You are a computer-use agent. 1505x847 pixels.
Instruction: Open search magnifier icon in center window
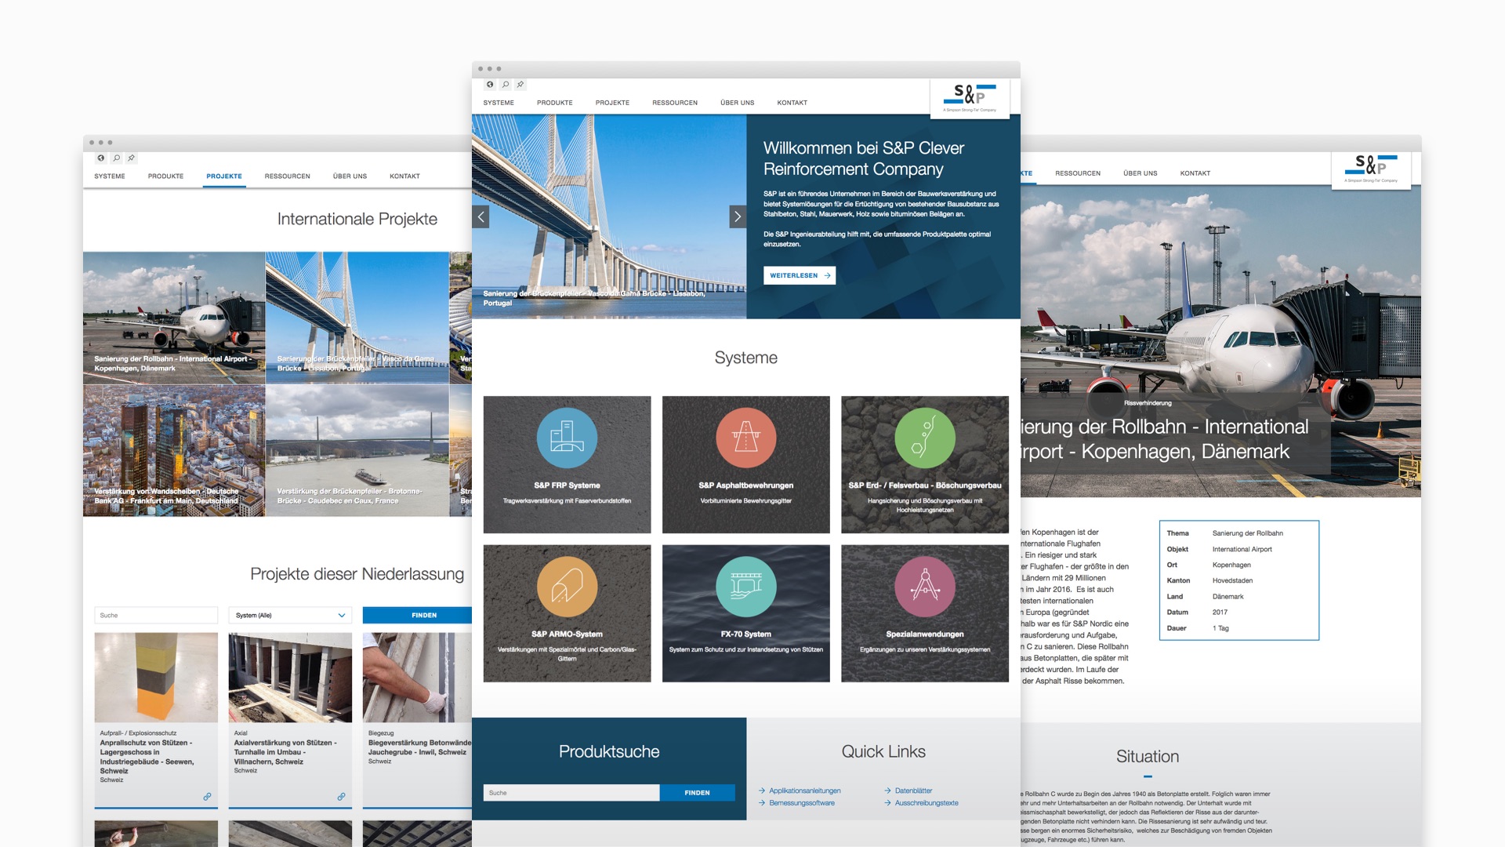506,85
